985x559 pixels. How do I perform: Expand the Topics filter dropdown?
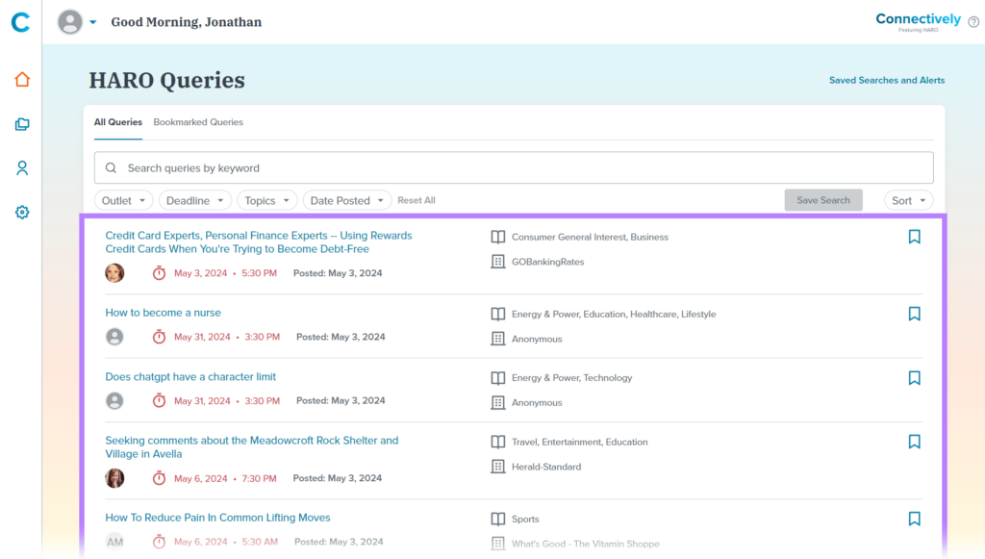(x=267, y=200)
